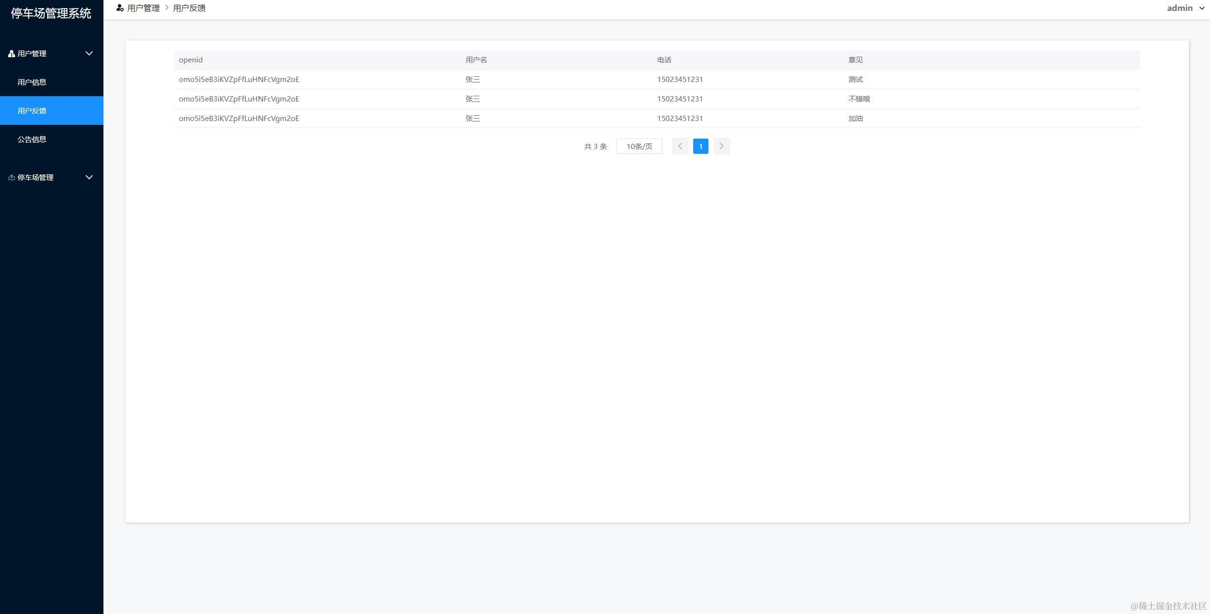Click page number 1 button

click(x=700, y=146)
